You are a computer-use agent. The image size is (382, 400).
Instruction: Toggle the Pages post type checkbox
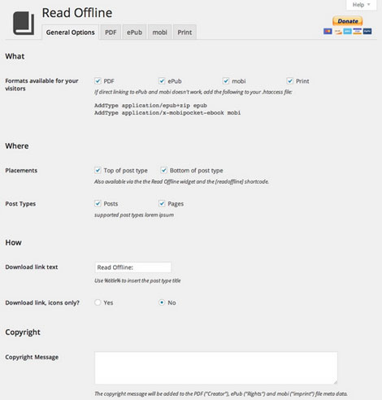pos(162,203)
